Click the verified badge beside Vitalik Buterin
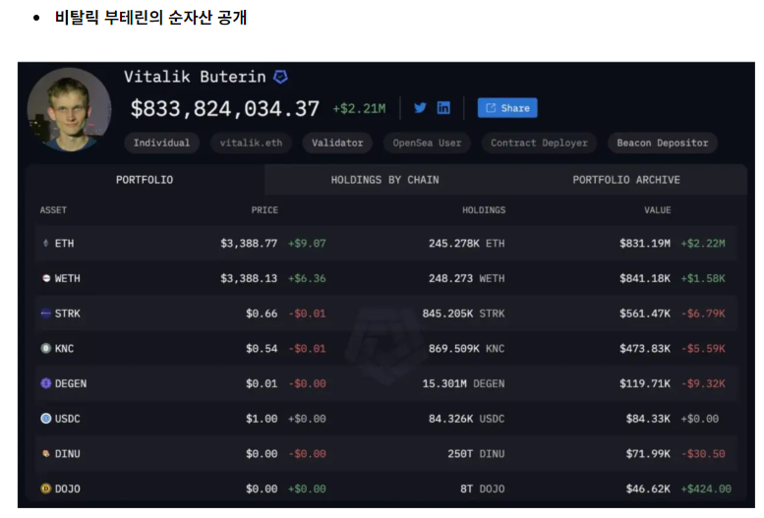764x518 pixels. (x=280, y=77)
